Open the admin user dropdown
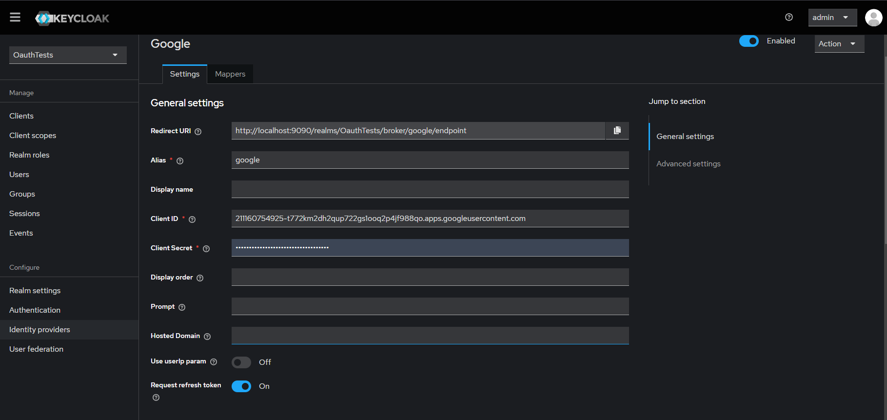This screenshot has height=420, width=887. pos(832,18)
